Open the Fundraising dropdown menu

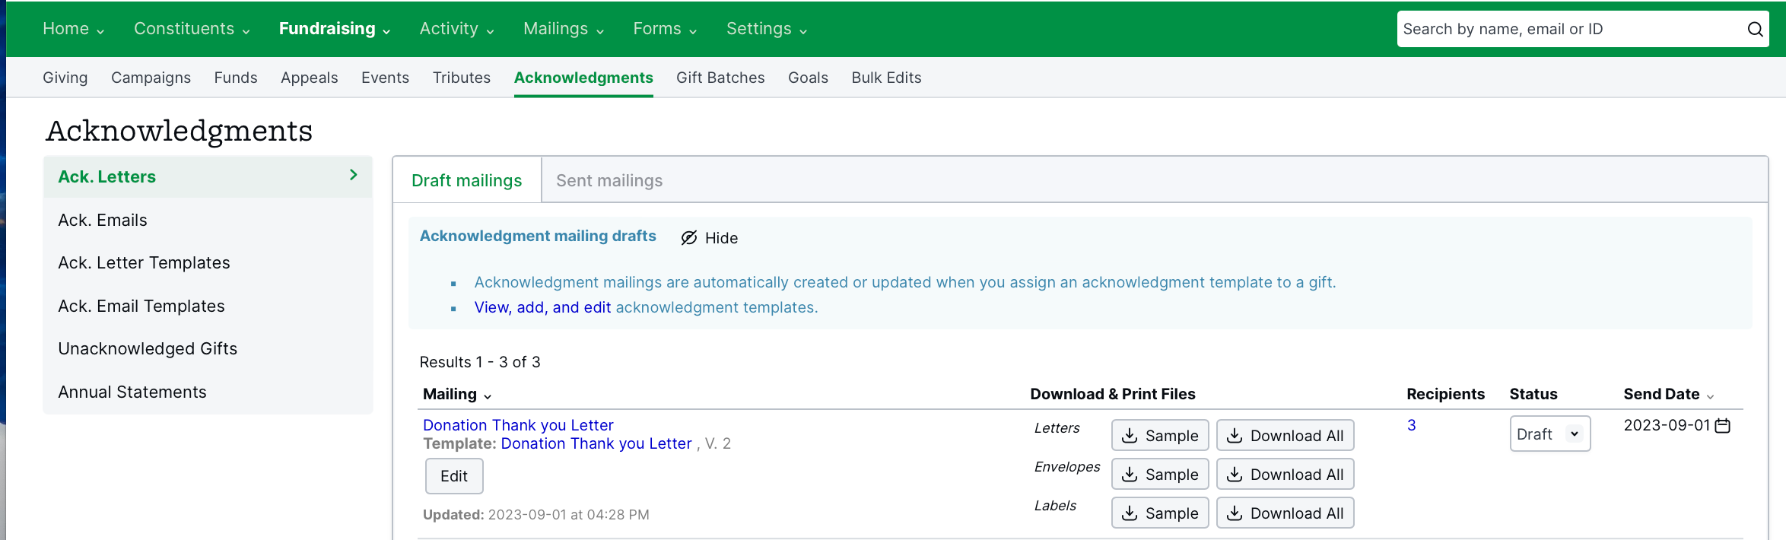335,29
